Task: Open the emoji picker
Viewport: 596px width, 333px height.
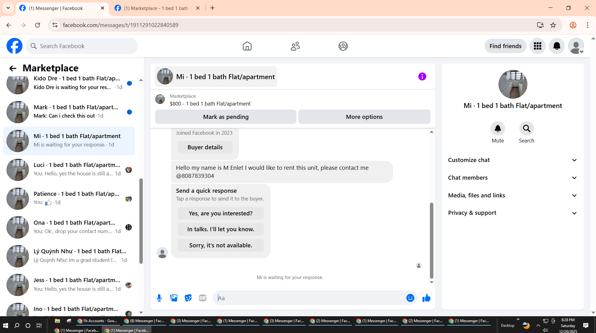Action: pyautogui.click(x=410, y=298)
